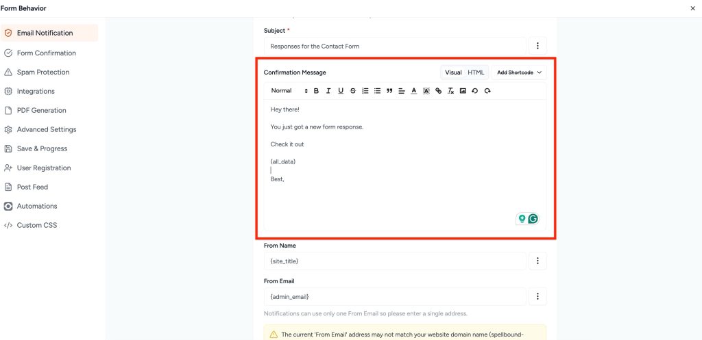Insert a hyperlink into the message
The height and width of the screenshot is (340, 702).
click(438, 91)
